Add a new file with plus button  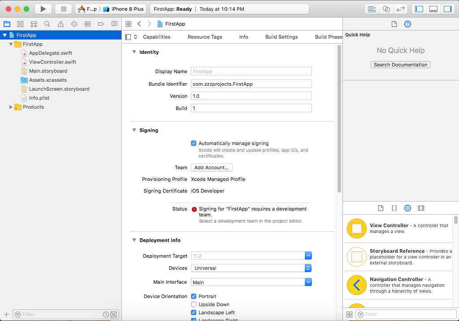pos(6,315)
